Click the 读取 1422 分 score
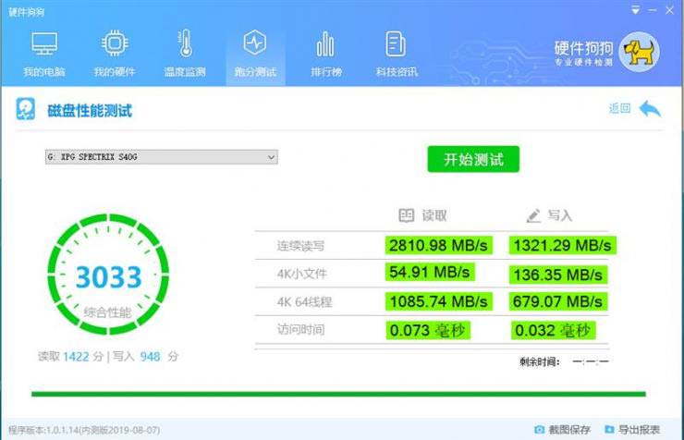The height and width of the screenshot is (440, 684). click(70, 357)
